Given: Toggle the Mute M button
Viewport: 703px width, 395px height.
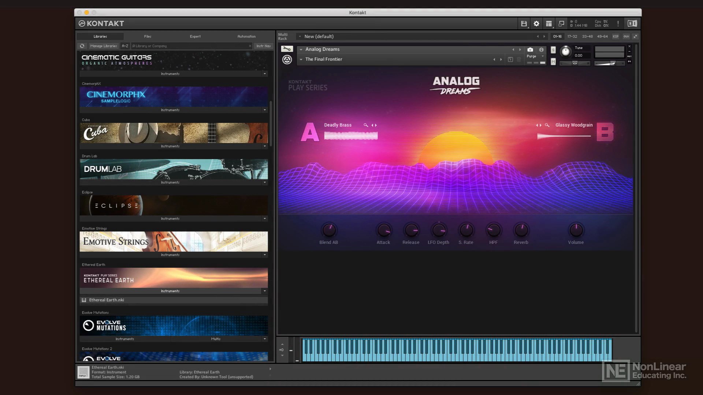Looking at the screenshot, I should 553,62.
